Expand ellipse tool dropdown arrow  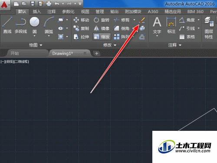coord(67,28)
